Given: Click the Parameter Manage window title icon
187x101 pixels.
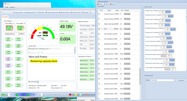Looking at the screenshot, I should (96, 2).
